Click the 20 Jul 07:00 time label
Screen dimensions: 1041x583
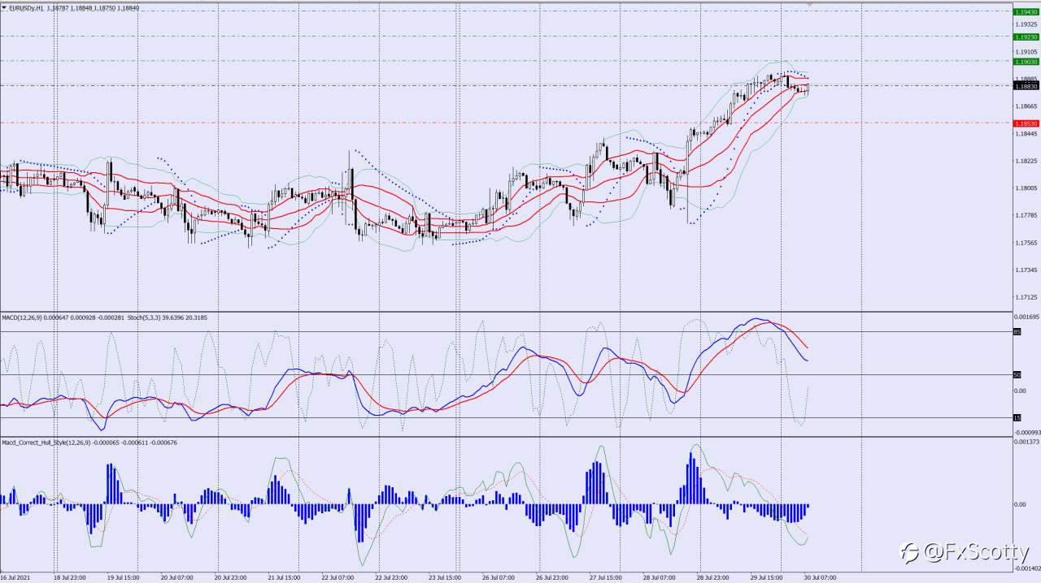176,578
